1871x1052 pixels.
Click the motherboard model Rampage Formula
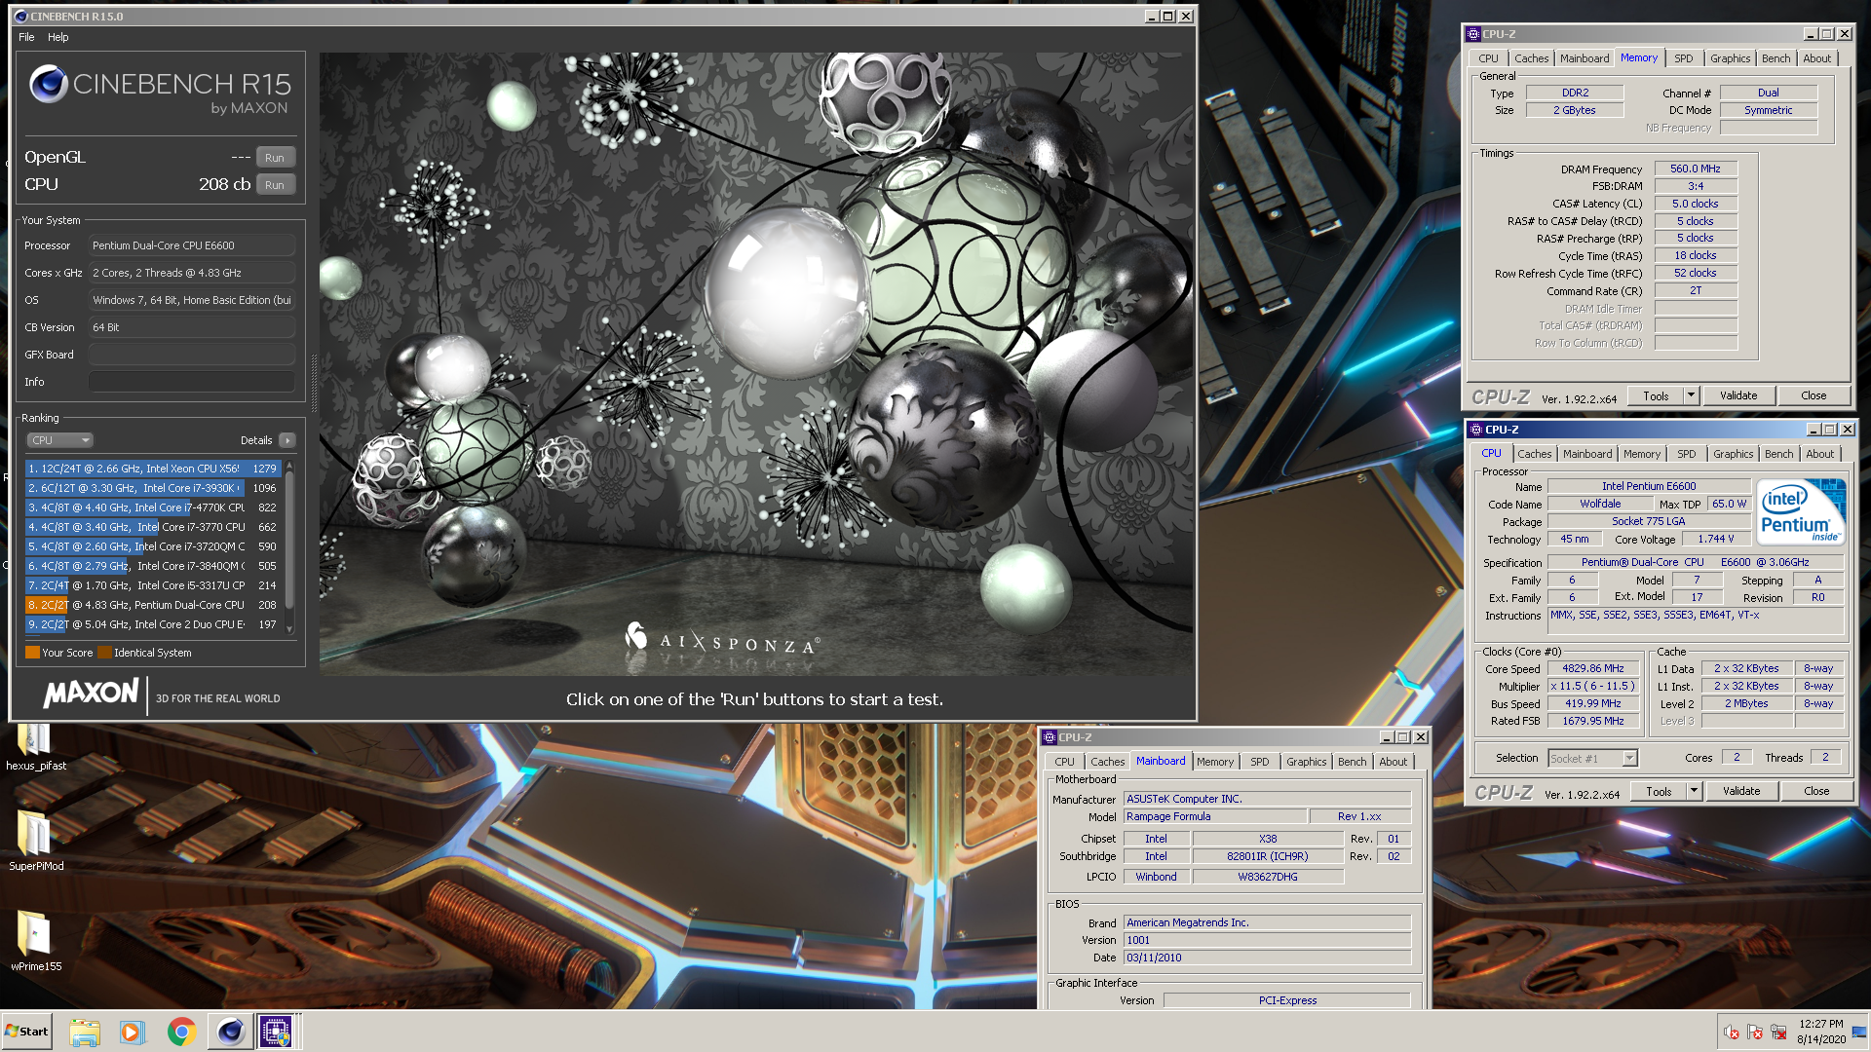coord(1214,816)
